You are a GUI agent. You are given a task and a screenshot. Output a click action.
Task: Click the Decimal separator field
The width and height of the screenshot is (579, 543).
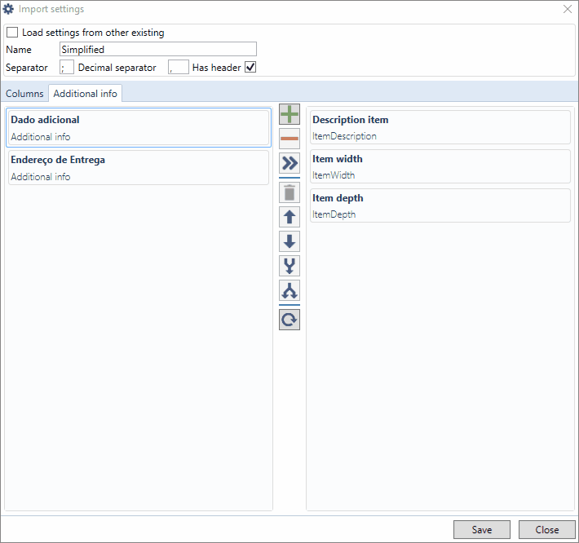point(179,67)
